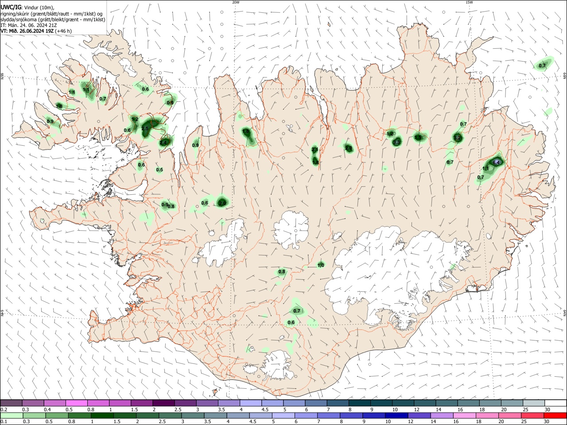
Task: Click the 'VT: Mið. 26.06.2024 19Z (+46 h)' line
Action: tap(36, 31)
